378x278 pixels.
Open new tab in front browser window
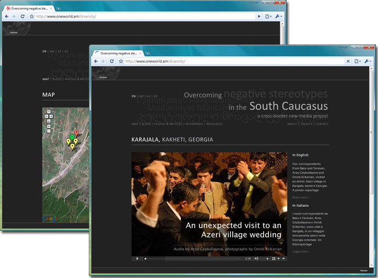(x=147, y=53)
